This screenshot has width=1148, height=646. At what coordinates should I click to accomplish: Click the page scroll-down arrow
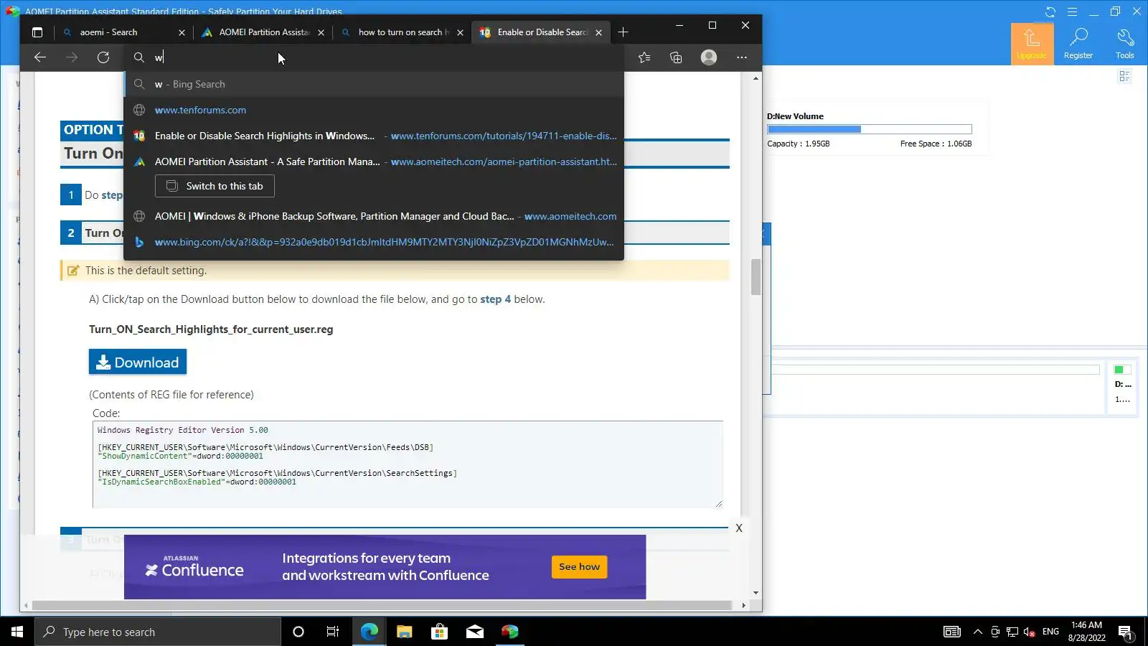click(x=756, y=593)
